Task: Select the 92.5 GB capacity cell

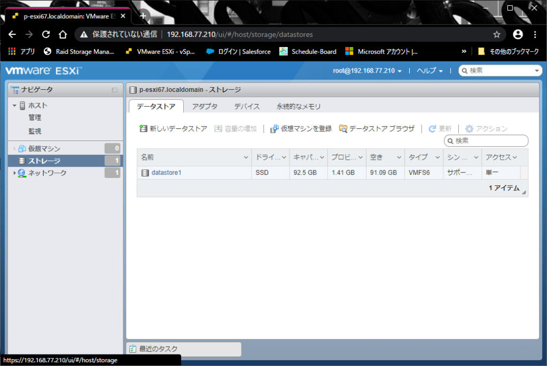Action: pos(308,173)
